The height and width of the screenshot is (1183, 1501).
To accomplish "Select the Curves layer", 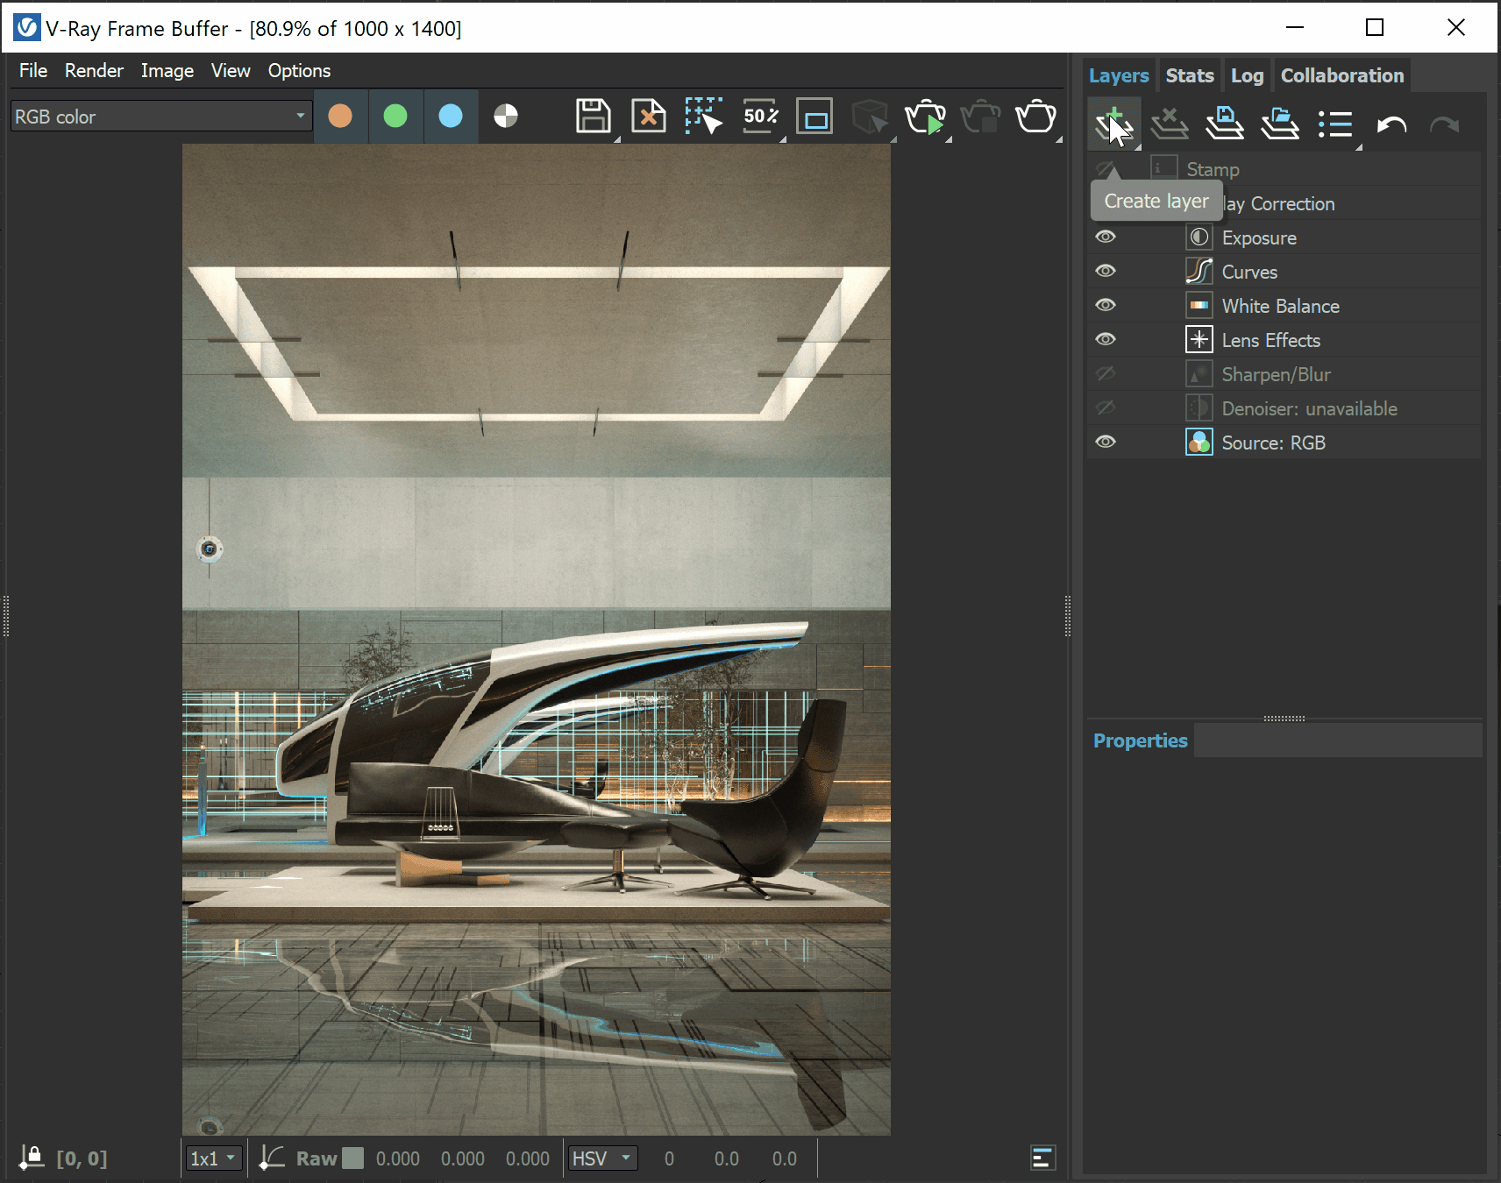I will 1249,272.
